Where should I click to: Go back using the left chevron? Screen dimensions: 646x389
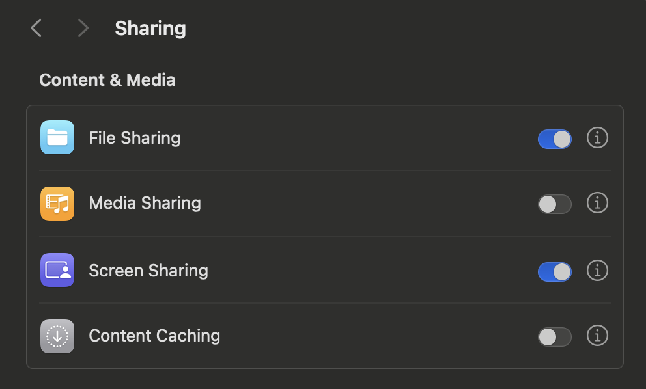pyautogui.click(x=36, y=28)
